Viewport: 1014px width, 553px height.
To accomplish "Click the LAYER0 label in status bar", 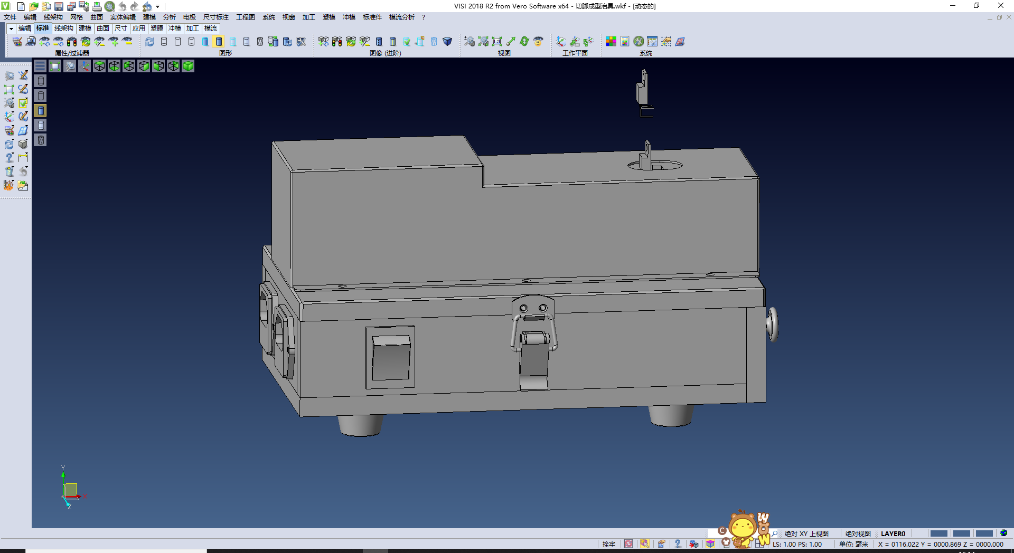I will (x=893, y=533).
